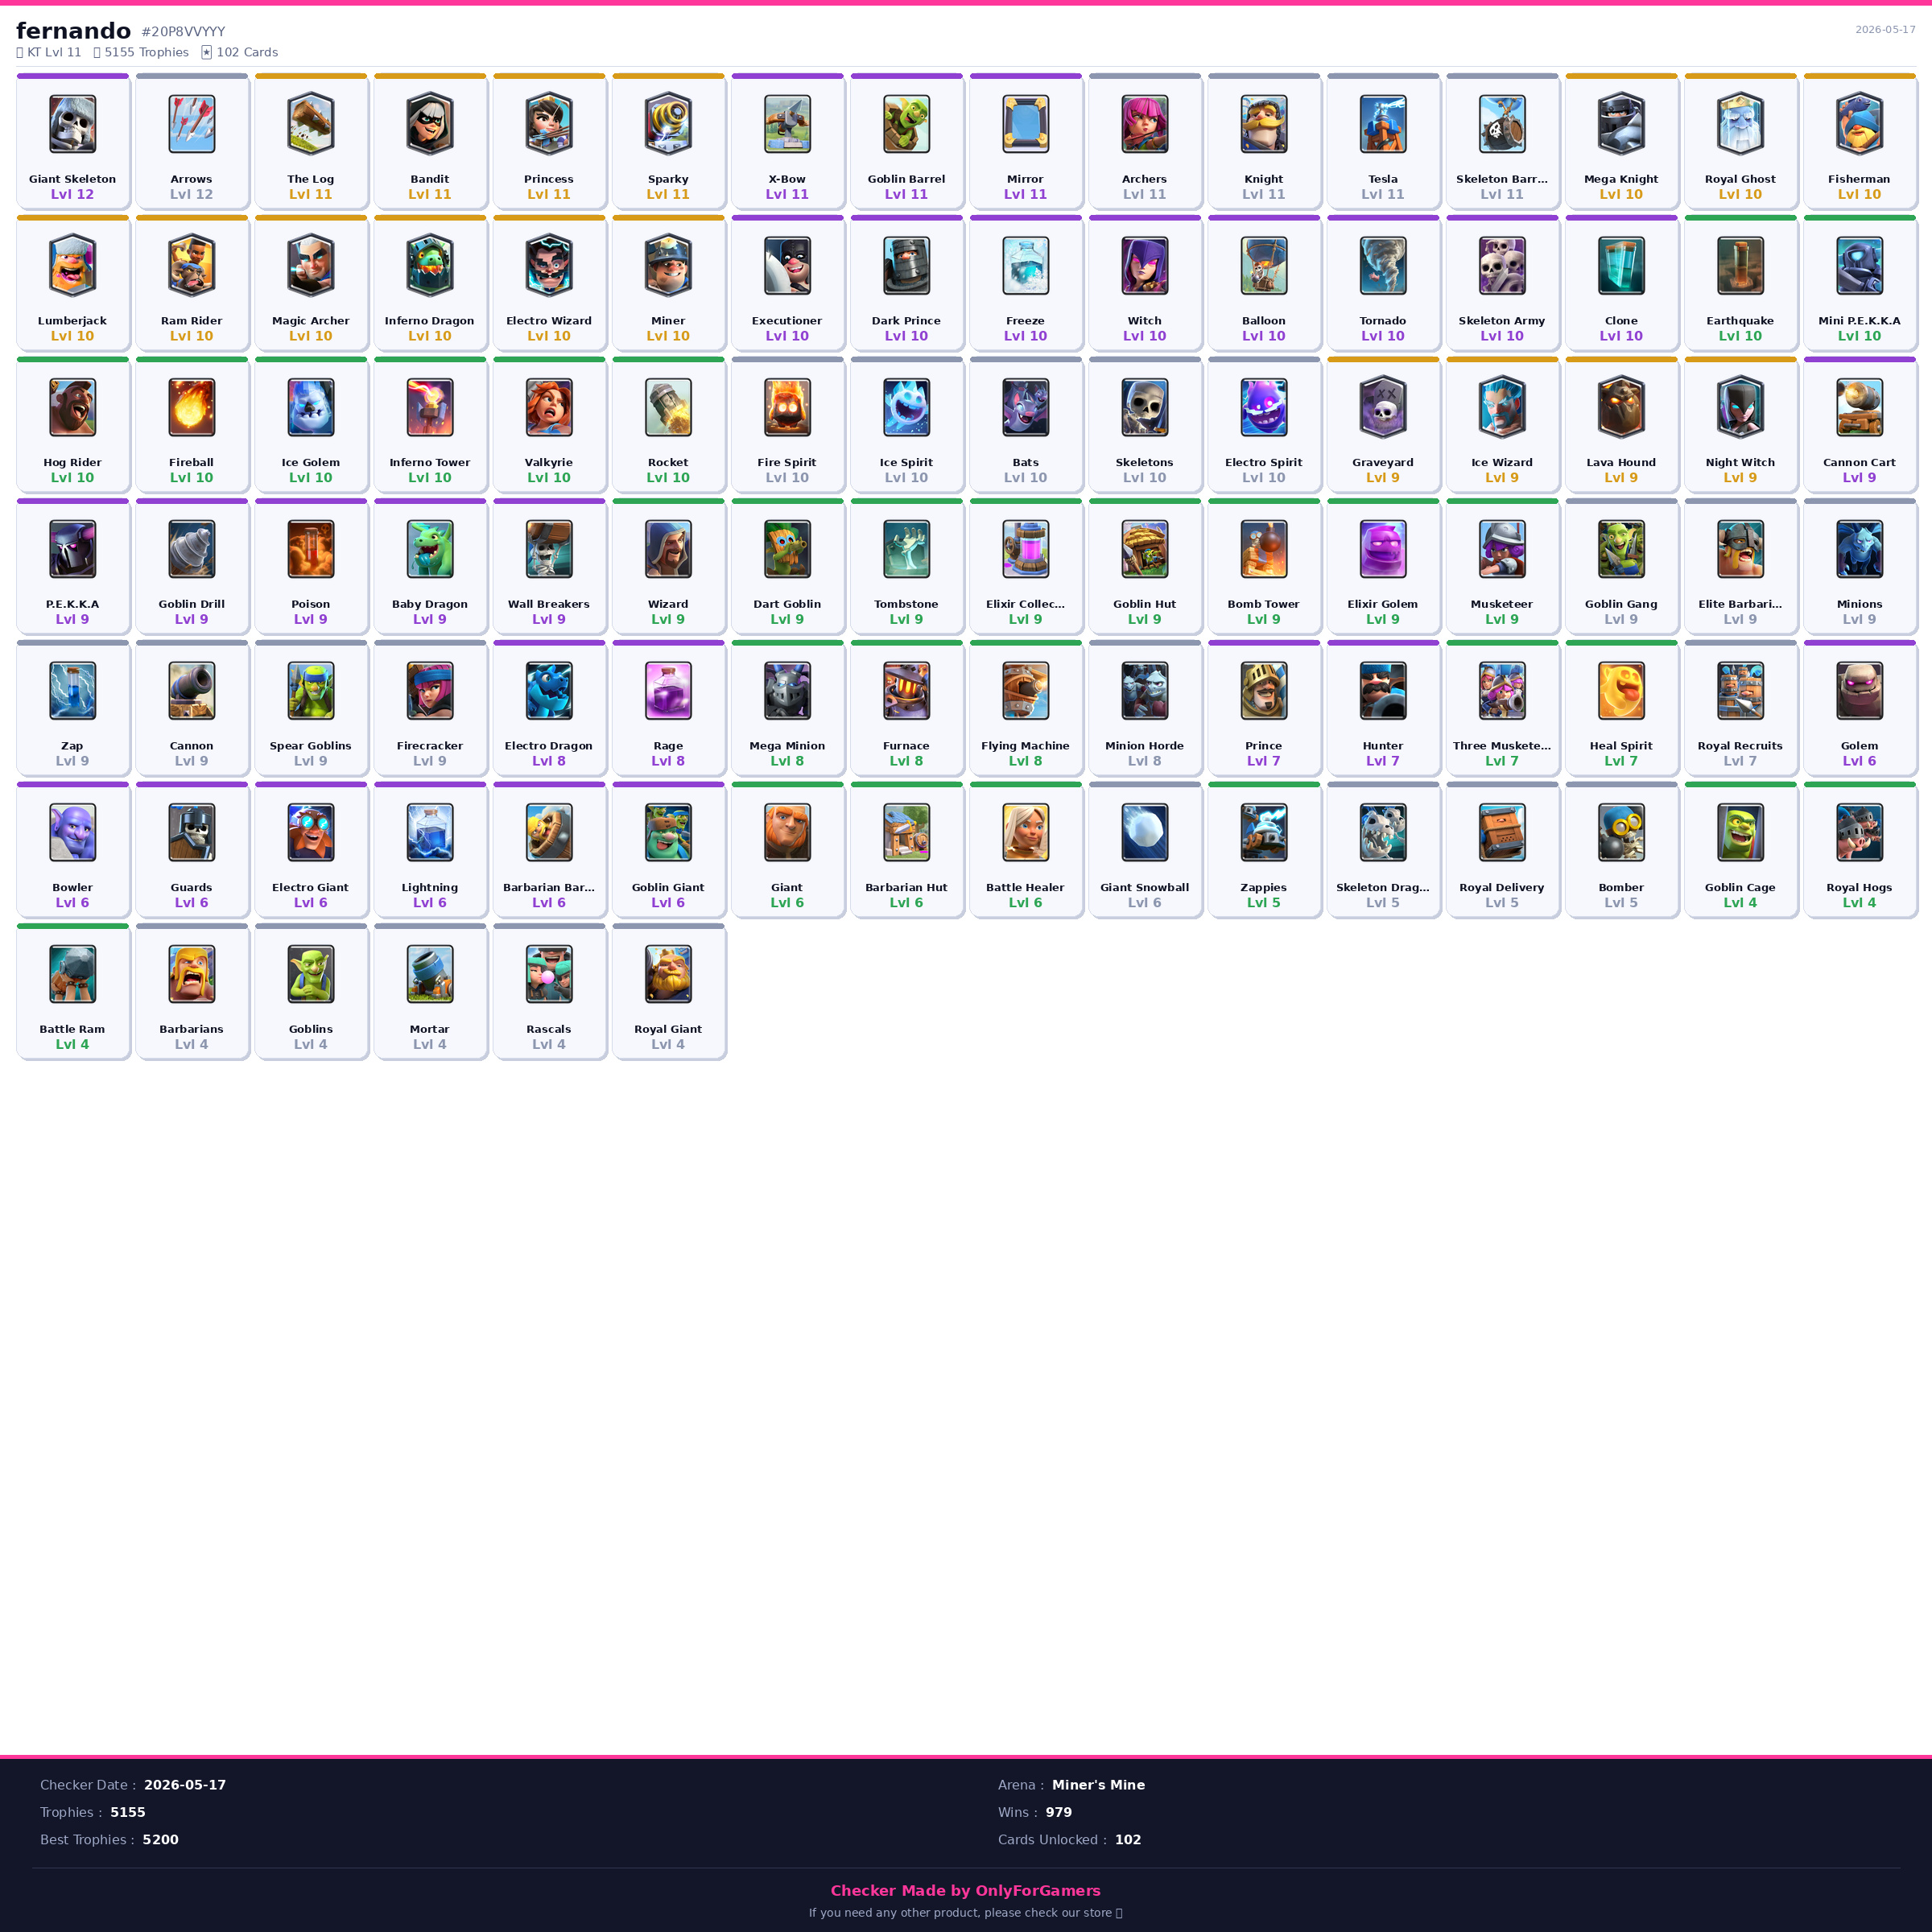The height and width of the screenshot is (1932, 1932).
Task: Click the Best Trophies value 5200
Action: pyautogui.click(x=160, y=1840)
